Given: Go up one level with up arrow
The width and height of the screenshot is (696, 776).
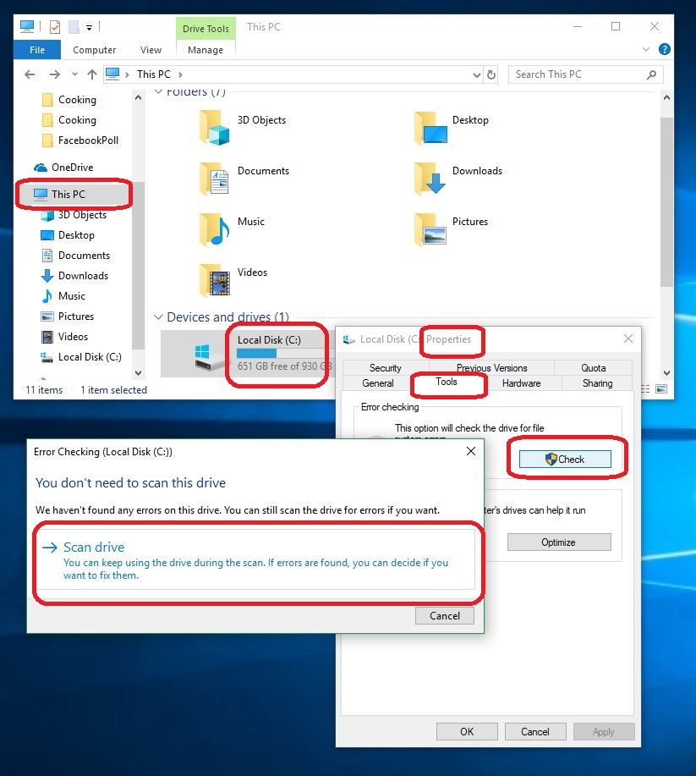Looking at the screenshot, I should (x=92, y=74).
